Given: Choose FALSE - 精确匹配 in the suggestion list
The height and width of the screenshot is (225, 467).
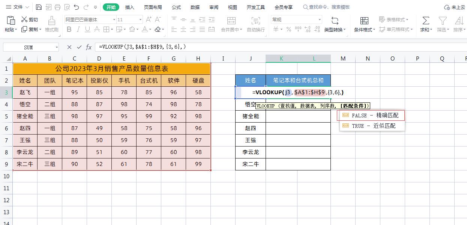Looking at the screenshot, I should click(371, 115).
